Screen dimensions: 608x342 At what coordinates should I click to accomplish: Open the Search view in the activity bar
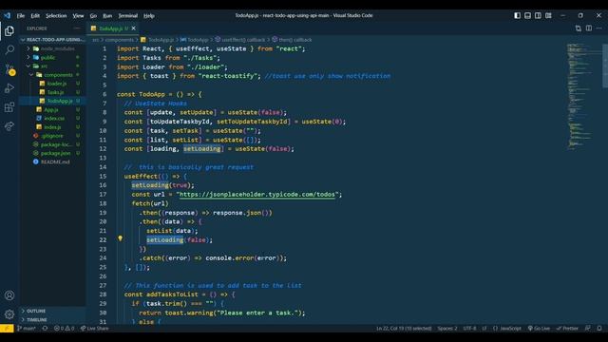[x=9, y=49]
